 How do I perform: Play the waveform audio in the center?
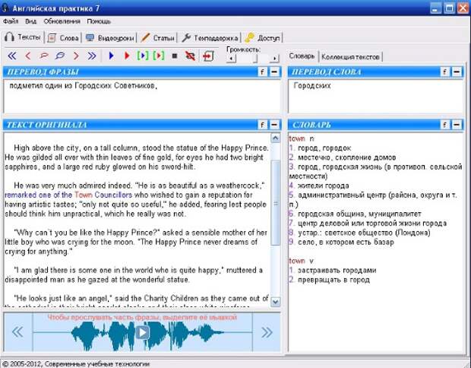[x=142, y=332]
